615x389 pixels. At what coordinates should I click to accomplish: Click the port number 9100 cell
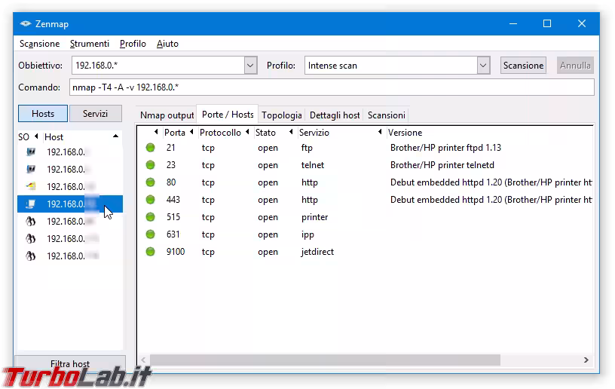point(176,251)
